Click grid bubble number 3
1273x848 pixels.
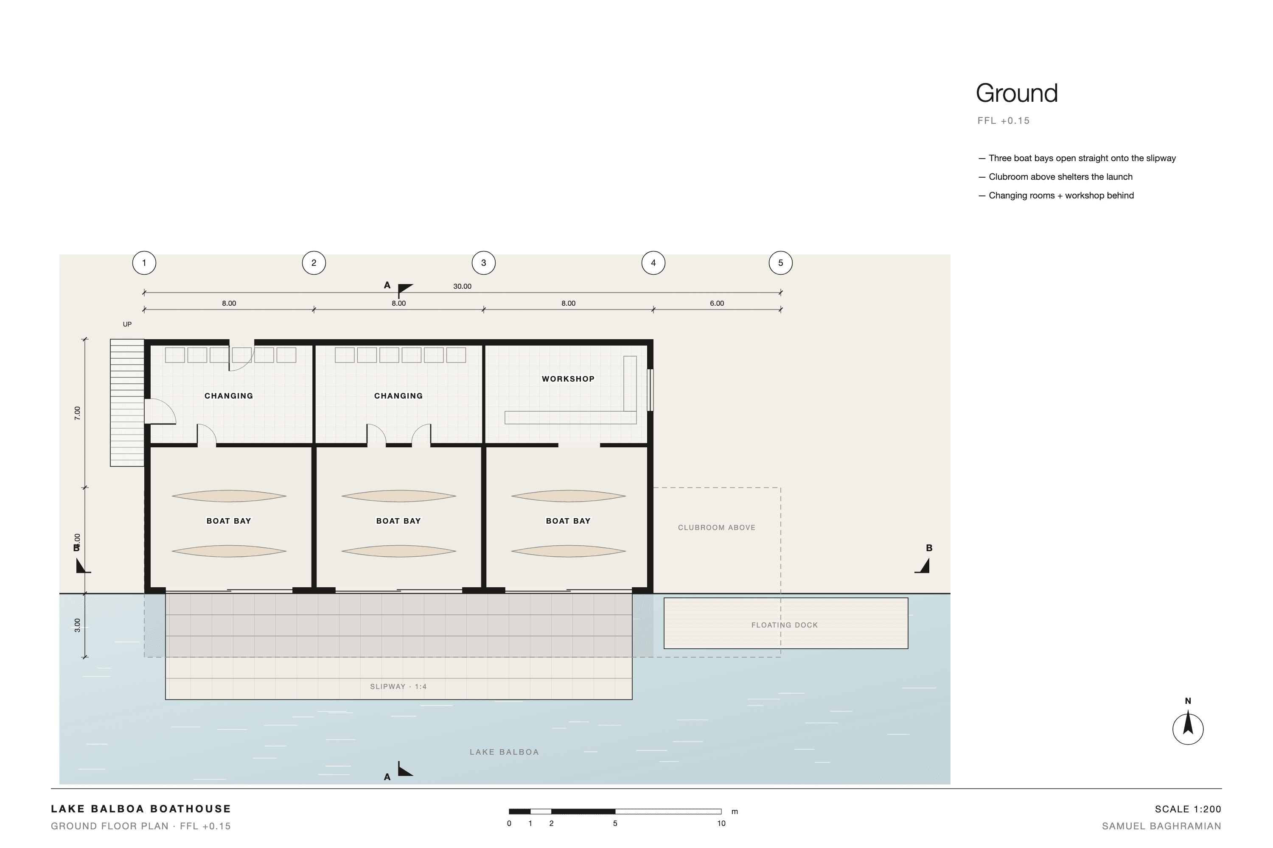click(483, 263)
